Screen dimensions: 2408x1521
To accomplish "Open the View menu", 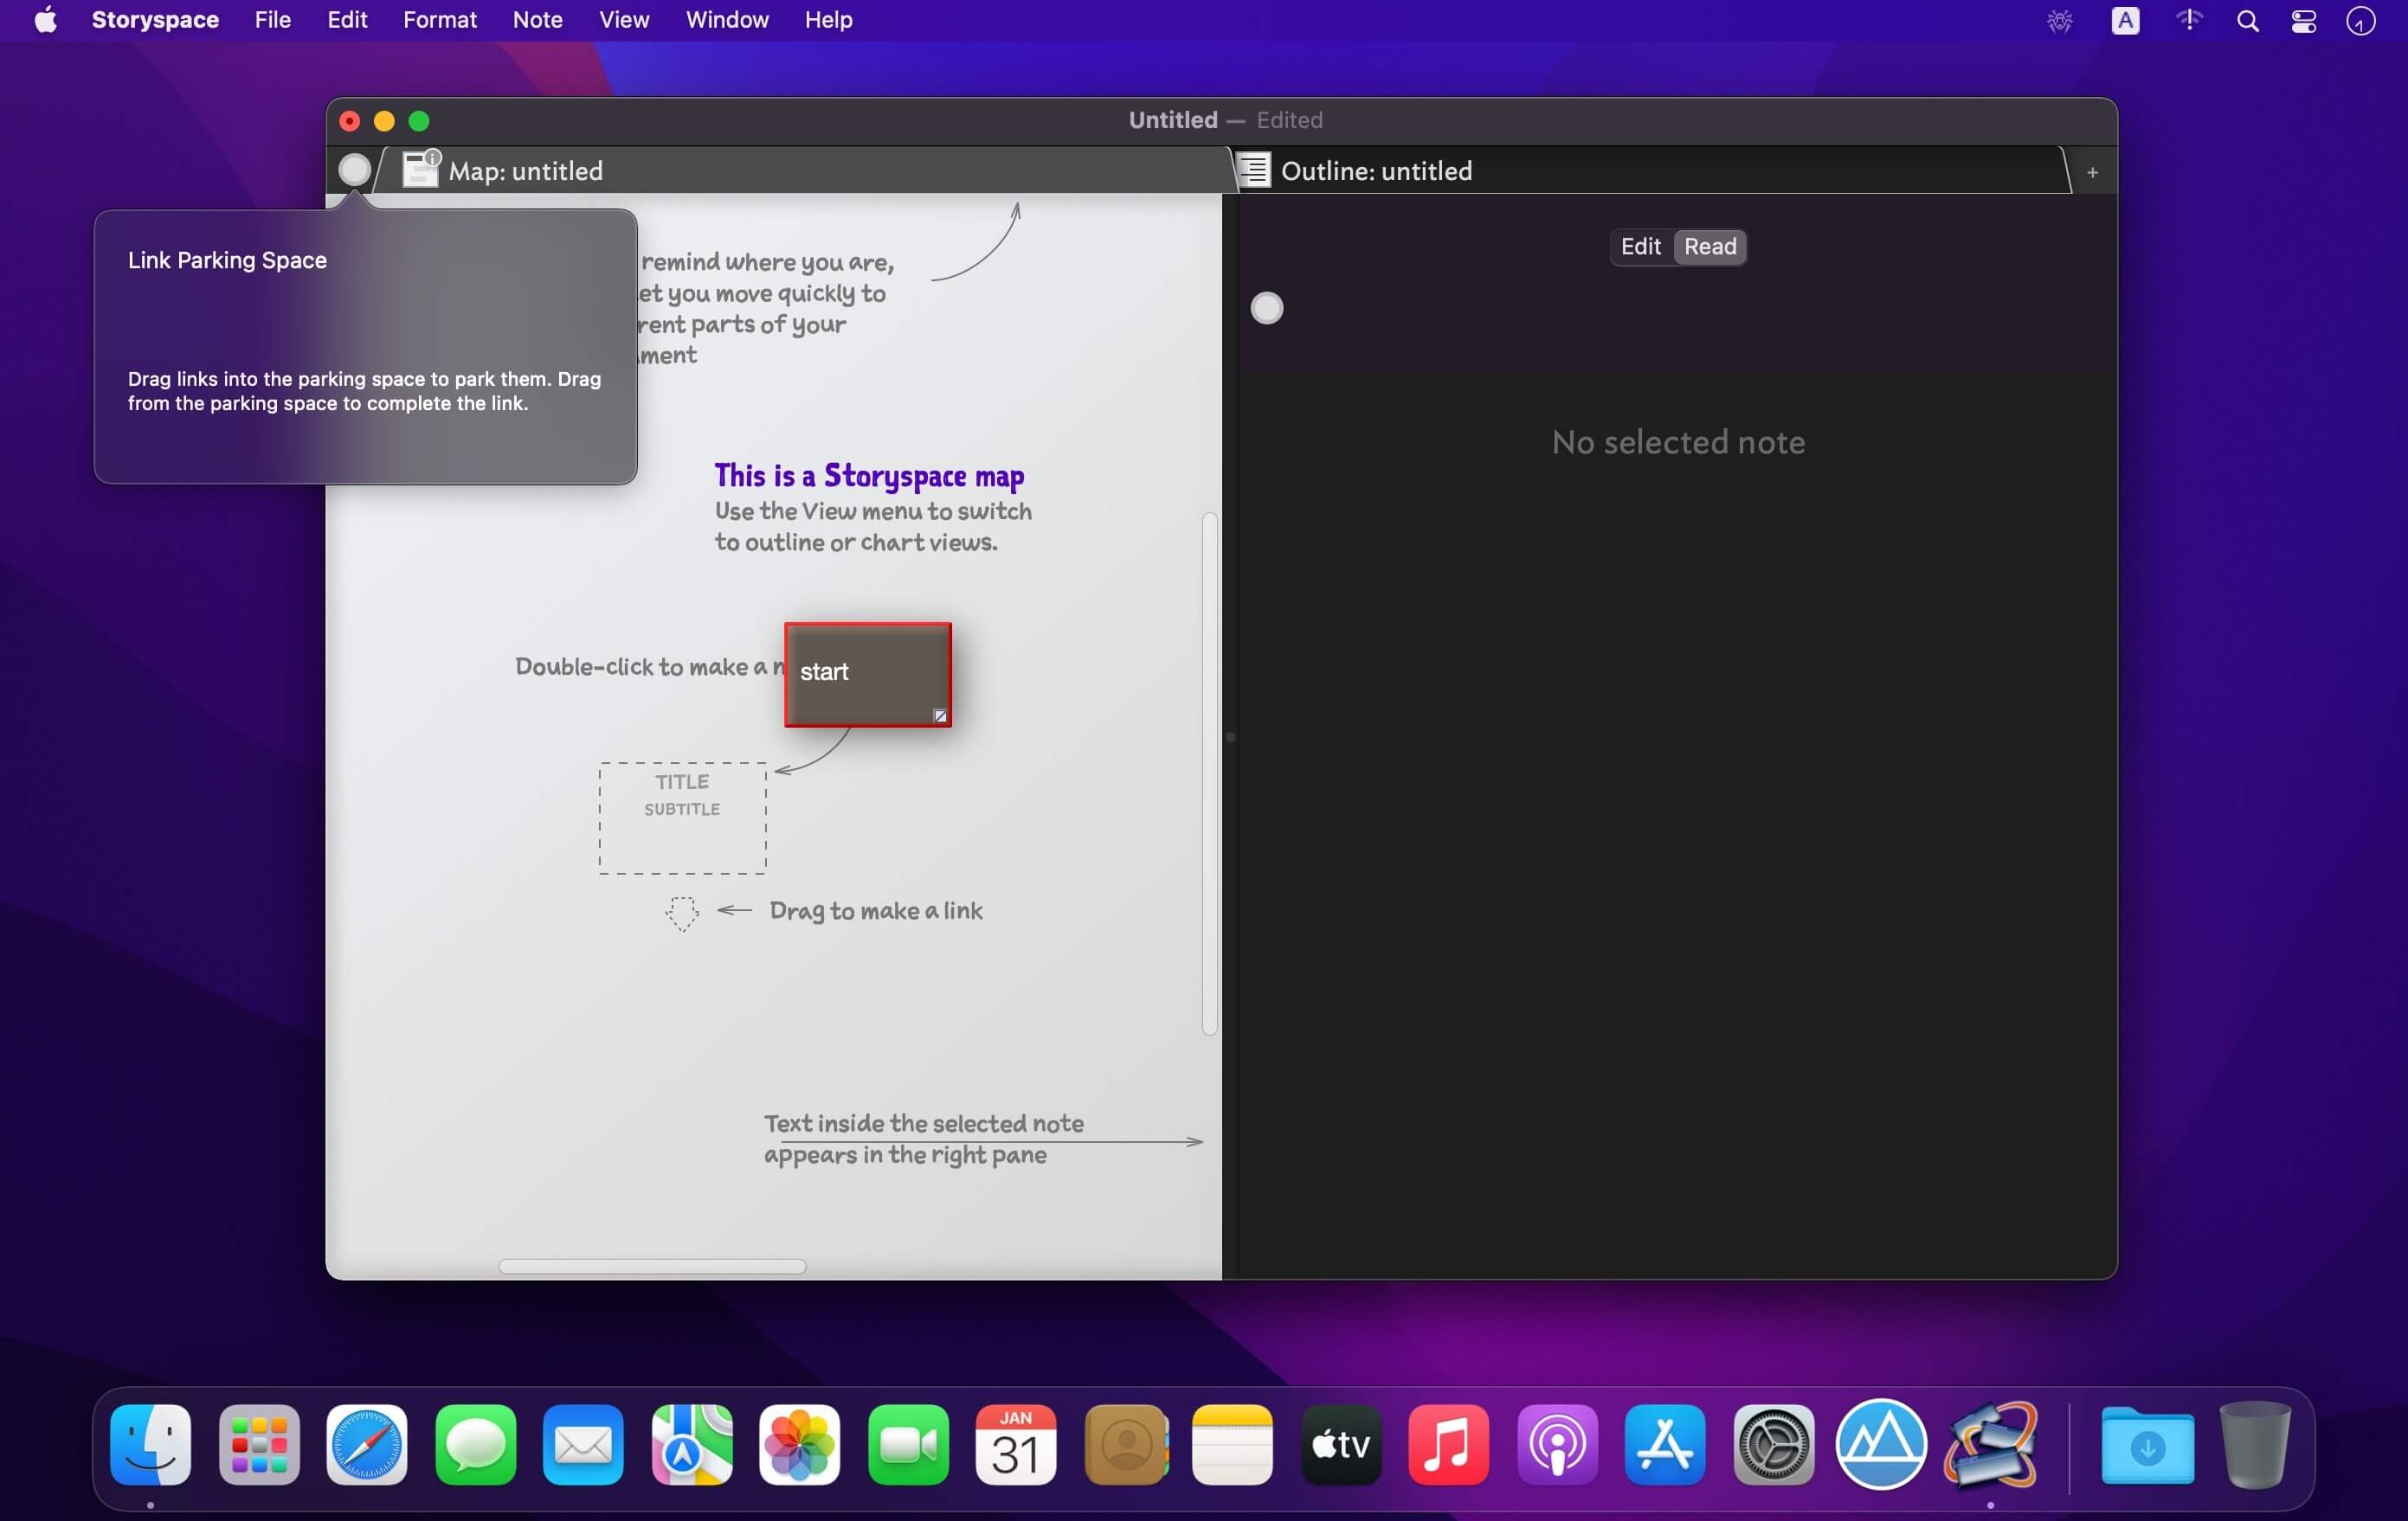I will click(623, 20).
